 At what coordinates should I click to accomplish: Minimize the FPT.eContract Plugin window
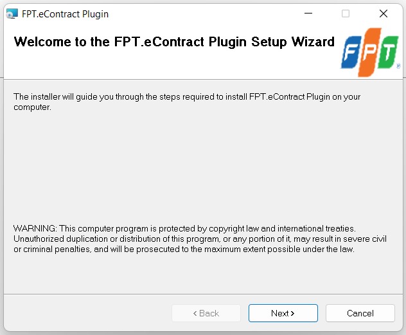308,14
